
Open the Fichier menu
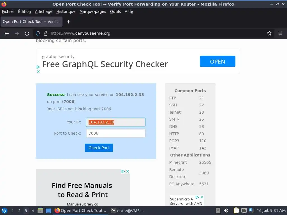pyautogui.click(x=8, y=11)
